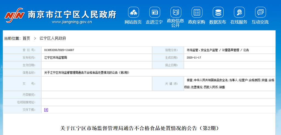Open the 网站首页 menu text
The height and width of the screenshot is (135, 281).
pos(133,22)
